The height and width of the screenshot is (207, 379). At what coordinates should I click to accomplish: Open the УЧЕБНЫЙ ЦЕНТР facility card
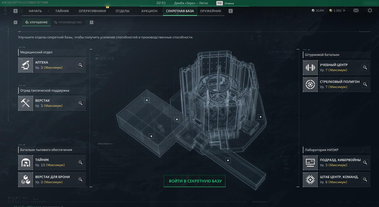(x=337, y=67)
